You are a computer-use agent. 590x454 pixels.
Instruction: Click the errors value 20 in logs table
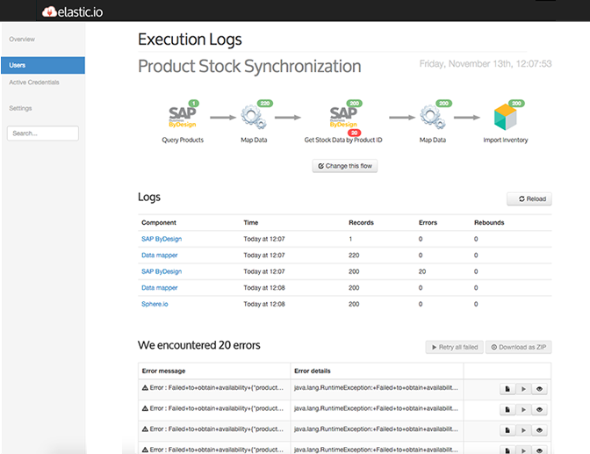pyautogui.click(x=422, y=271)
